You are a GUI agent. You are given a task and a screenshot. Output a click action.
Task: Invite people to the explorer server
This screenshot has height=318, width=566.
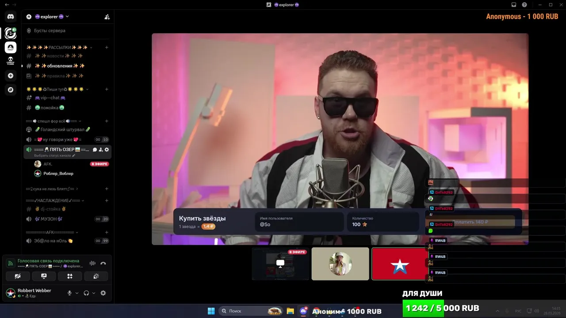pos(107,17)
